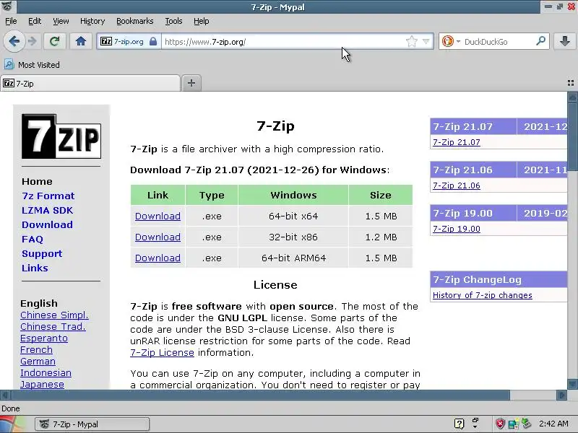This screenshot has width=578, height=433.
Task: Switch language to Esperanto
Action: pos(44,338)
